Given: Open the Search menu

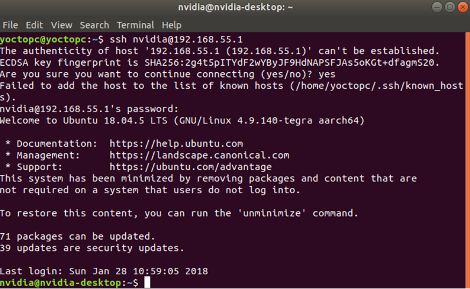Looking at the screenshot, I should pyautogui.click(x=95, y=25).
